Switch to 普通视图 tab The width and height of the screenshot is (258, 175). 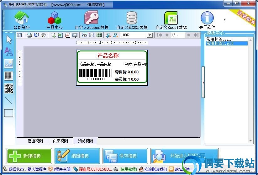(x=35, y=141)
